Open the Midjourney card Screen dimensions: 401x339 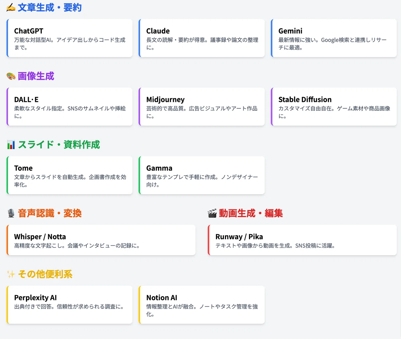[202, 107]
